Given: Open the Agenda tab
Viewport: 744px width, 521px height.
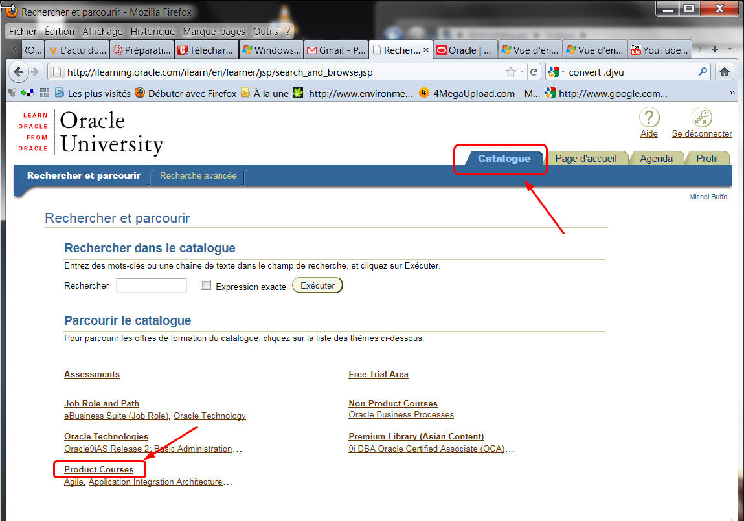Looking at the screenshot, I should tap(656, 159).
